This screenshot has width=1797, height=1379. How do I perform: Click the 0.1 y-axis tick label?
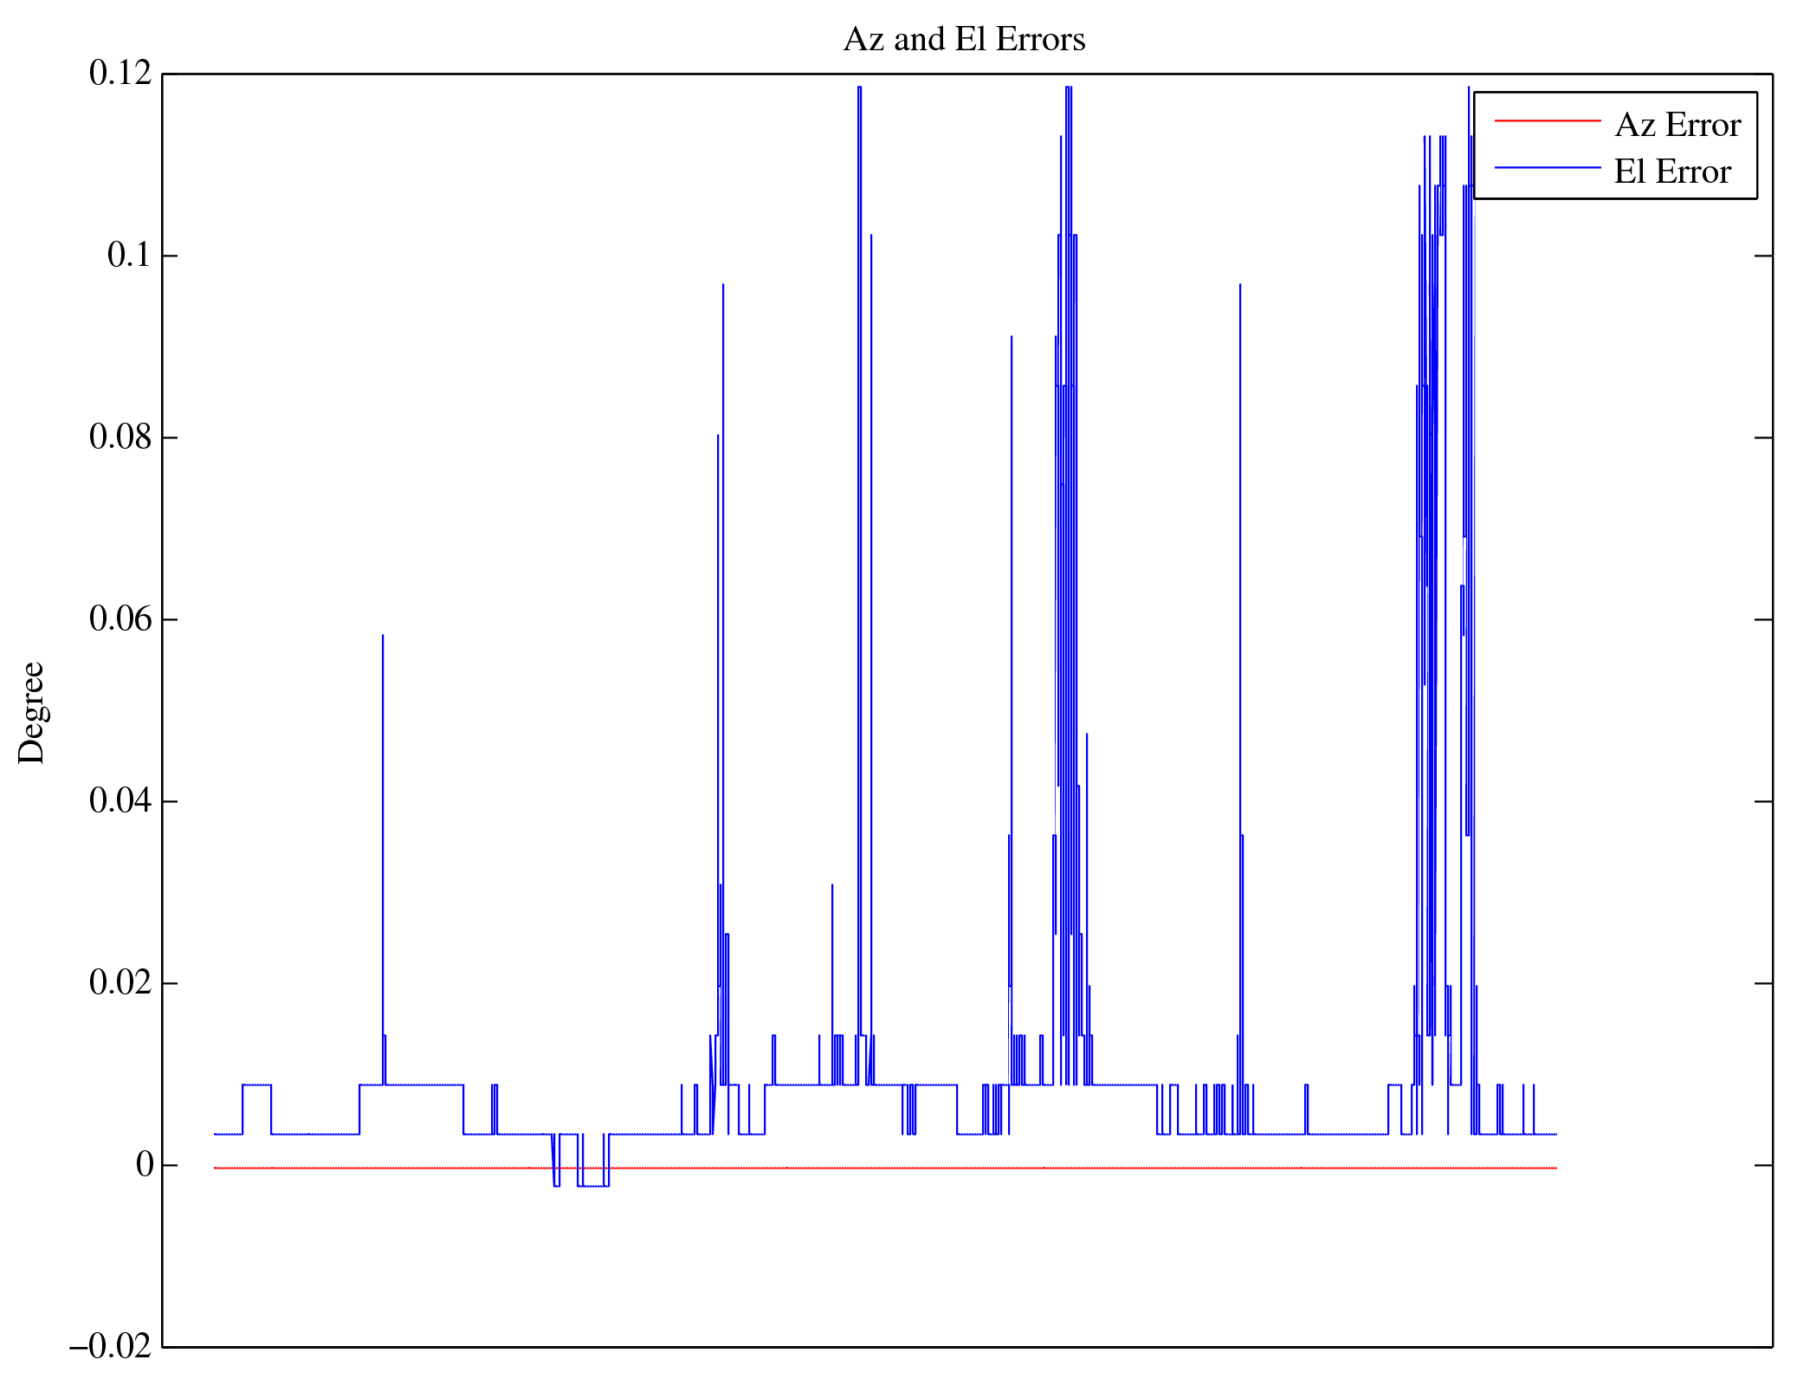[x=129, y=256]
